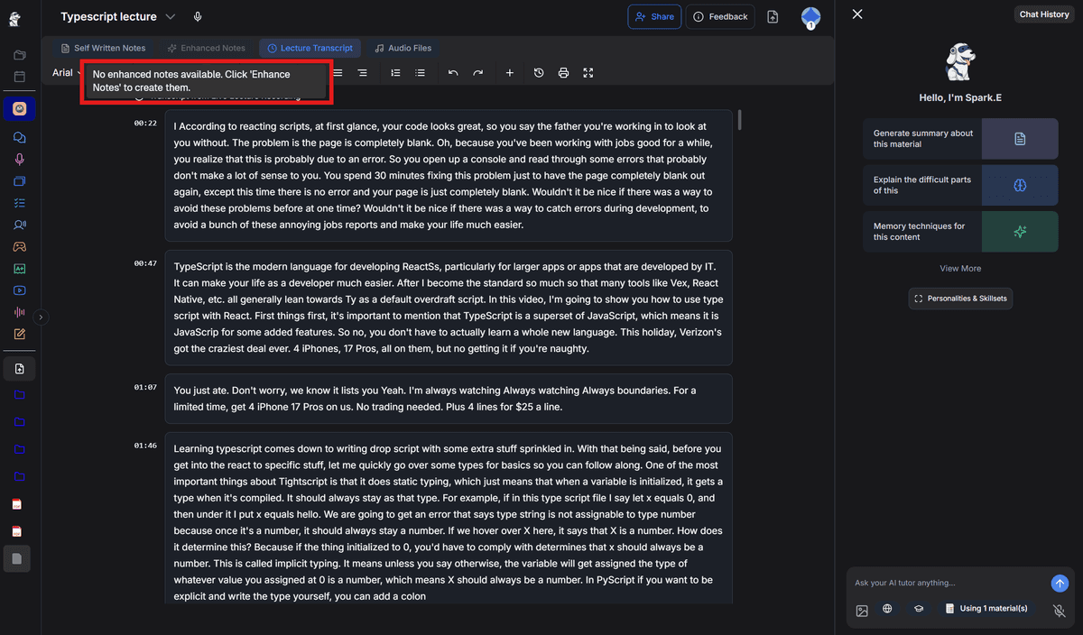The height and width of the screenshot is (635, 1083).
Task: Open the checklist quiz sidebar icon
Action: [19, 203]
